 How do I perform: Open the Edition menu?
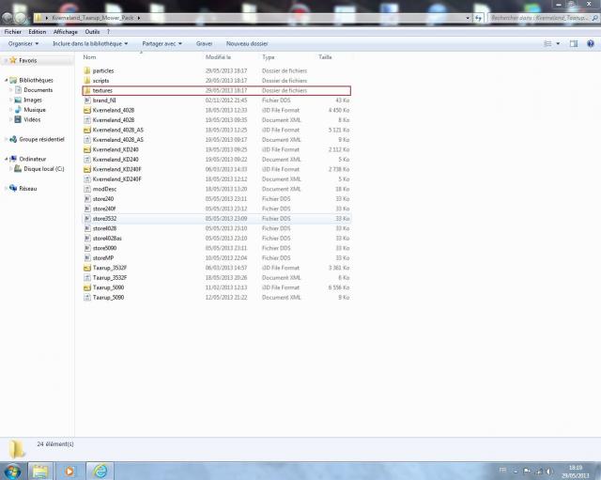[38, 32]
